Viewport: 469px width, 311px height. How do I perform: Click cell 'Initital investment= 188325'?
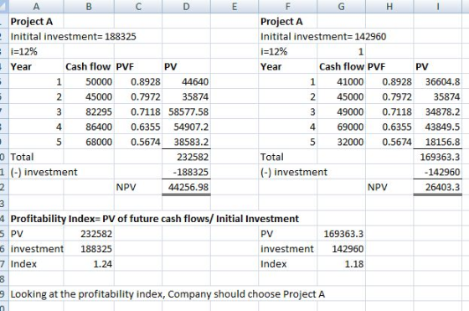pyautogui.click(x=74, y=37)
